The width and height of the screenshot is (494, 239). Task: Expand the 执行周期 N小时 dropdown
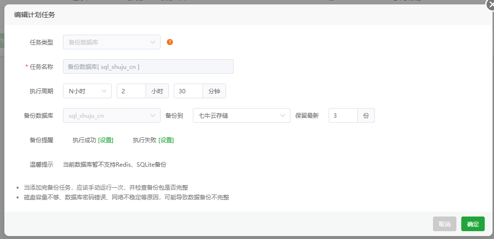(87, 91)
